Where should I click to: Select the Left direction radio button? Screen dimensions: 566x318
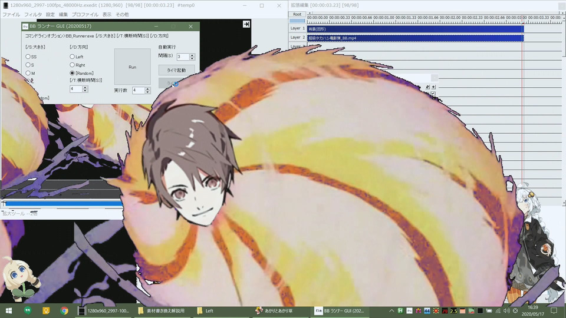coord(72,57)
